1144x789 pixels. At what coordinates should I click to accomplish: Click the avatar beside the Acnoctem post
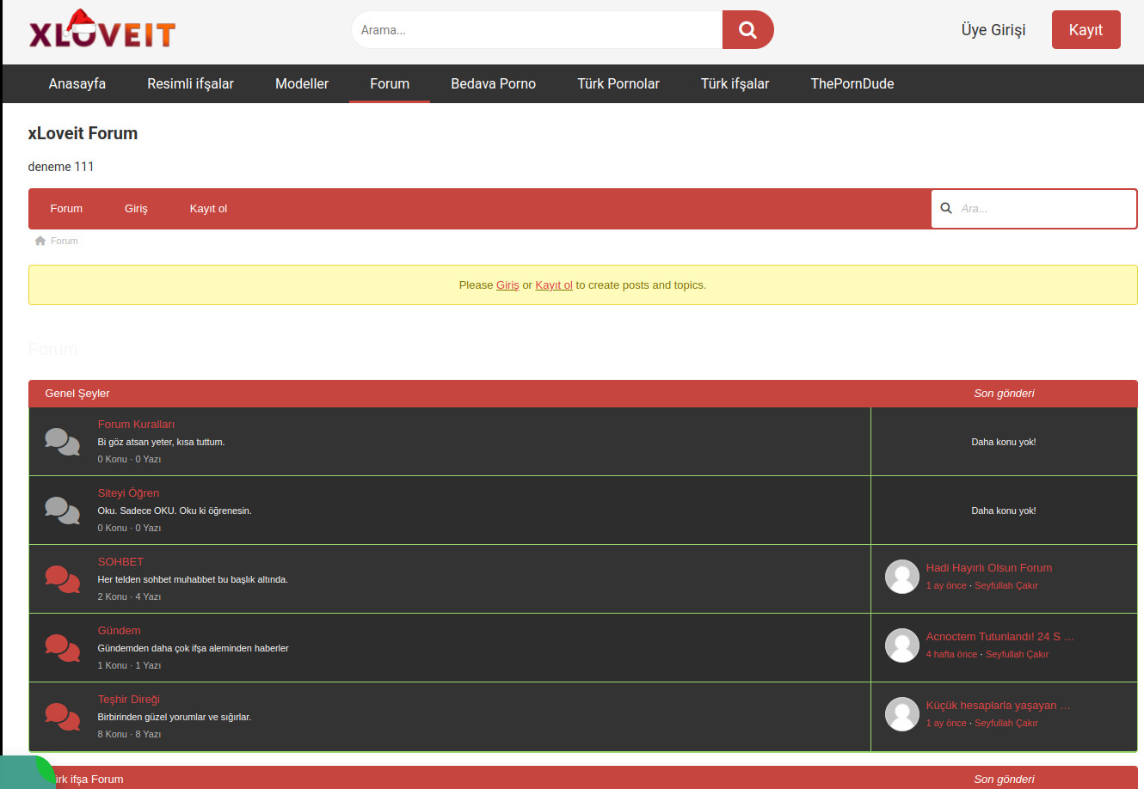point(901,645)
